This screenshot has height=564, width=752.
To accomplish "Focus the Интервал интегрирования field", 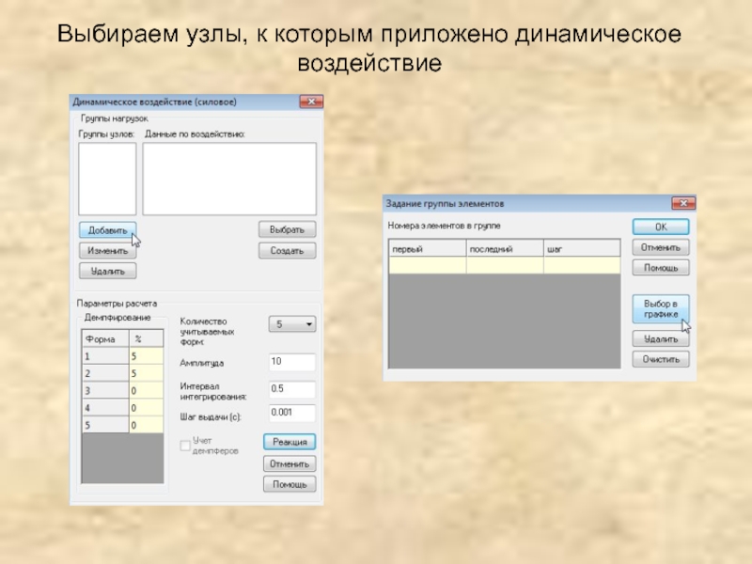I will coord(291,388).
